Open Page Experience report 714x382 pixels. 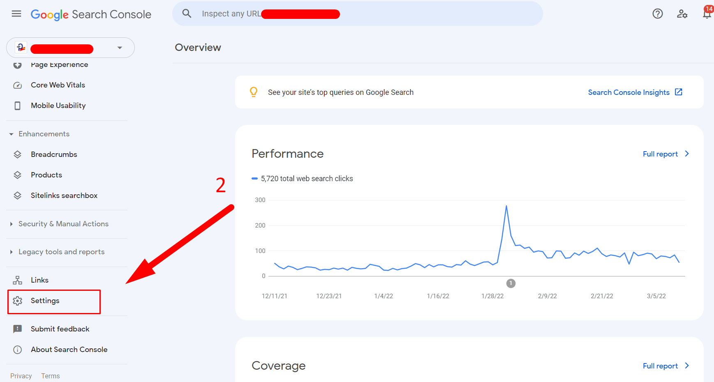point(59,64)
